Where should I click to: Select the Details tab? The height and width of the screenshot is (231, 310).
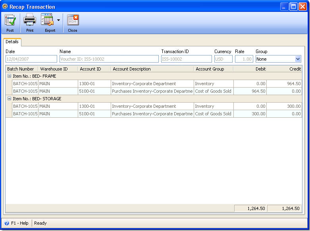coord(12,42)
